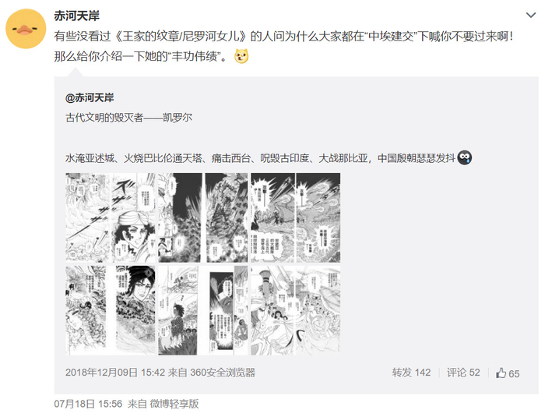This screenshot has width=545, height=417.
Task: Click the 2018年12月09日 15:42 timestamp
Action: tap(115, 373)
